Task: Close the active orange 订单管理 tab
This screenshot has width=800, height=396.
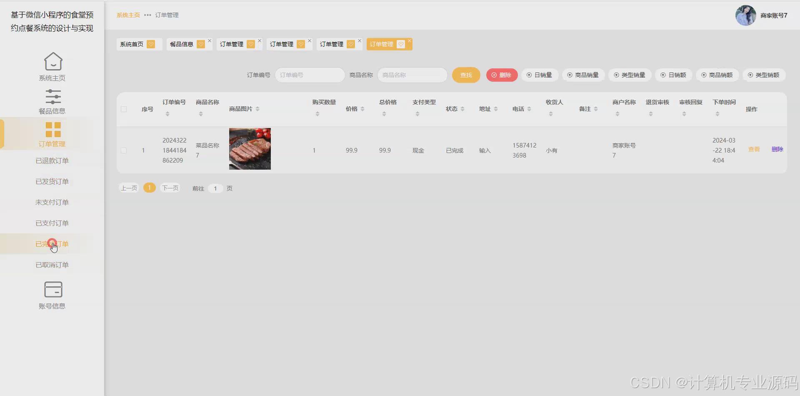Action: 410,40
